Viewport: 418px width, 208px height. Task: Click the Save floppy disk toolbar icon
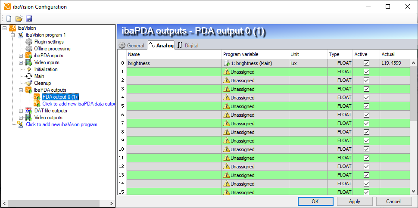click(29, 19)
